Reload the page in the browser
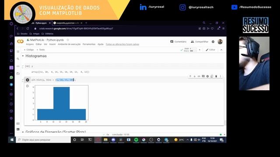Viewport: 280px width, 157px height. [28, 28]
